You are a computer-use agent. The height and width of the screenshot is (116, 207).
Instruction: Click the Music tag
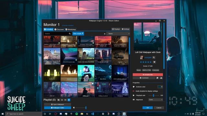[139, 70]
